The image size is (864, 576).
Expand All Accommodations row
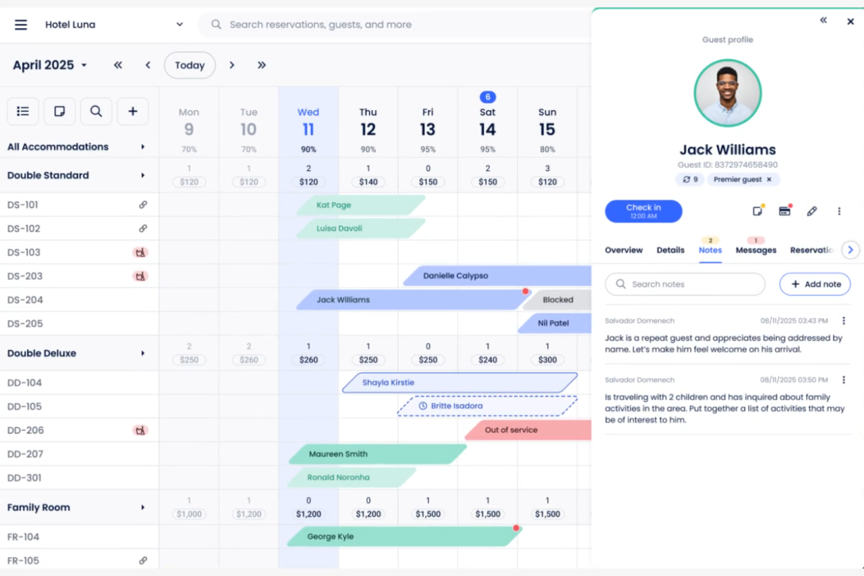[x=142, y=147]
